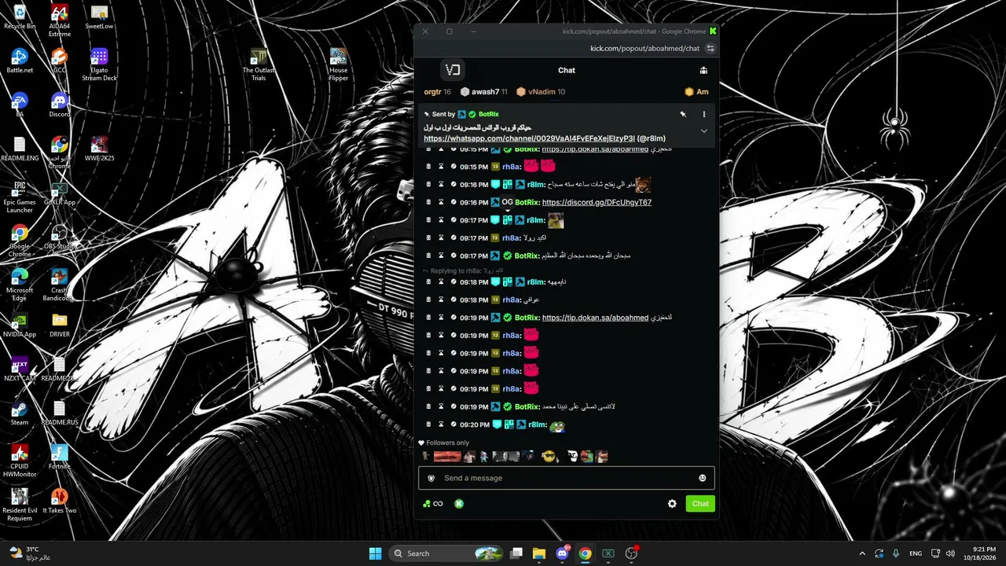Click the green Chat send button
The image size is (1006, 566).
(x=700, y=504)
